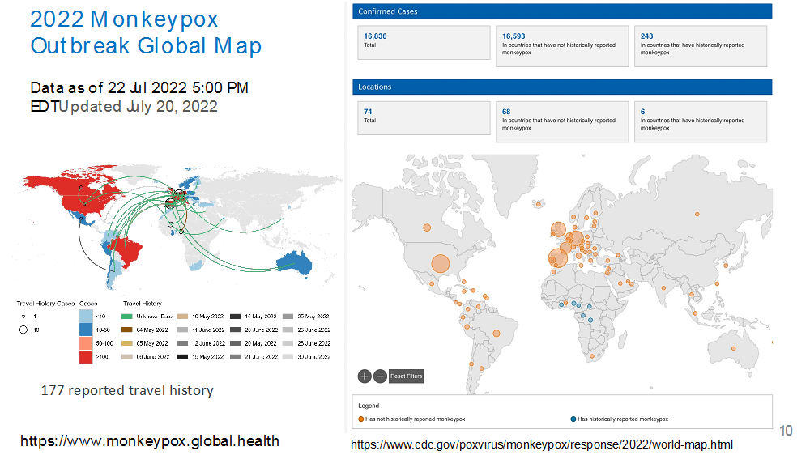Click the zoom out minus icon
810x455 pixels.
[380, 376]
